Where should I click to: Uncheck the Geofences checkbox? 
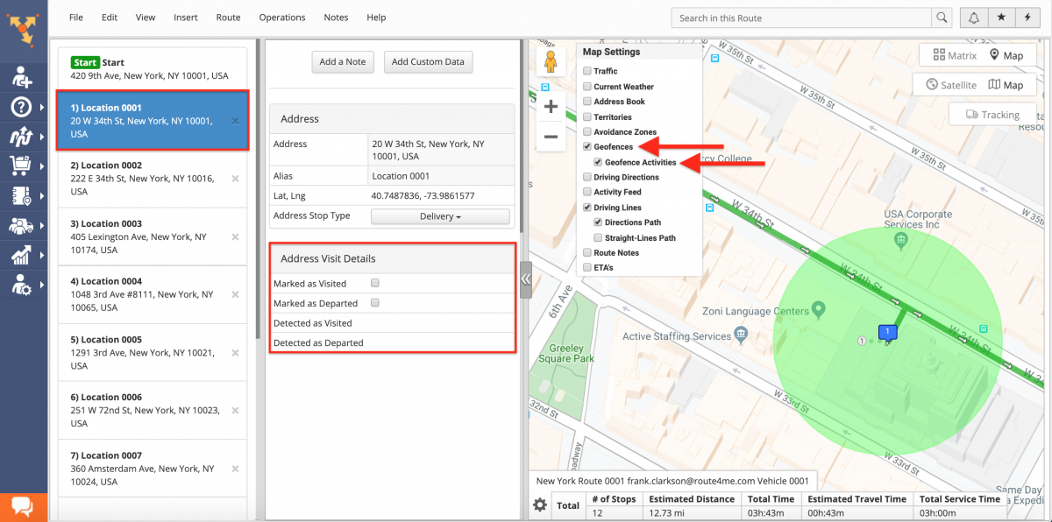(587, 147)
